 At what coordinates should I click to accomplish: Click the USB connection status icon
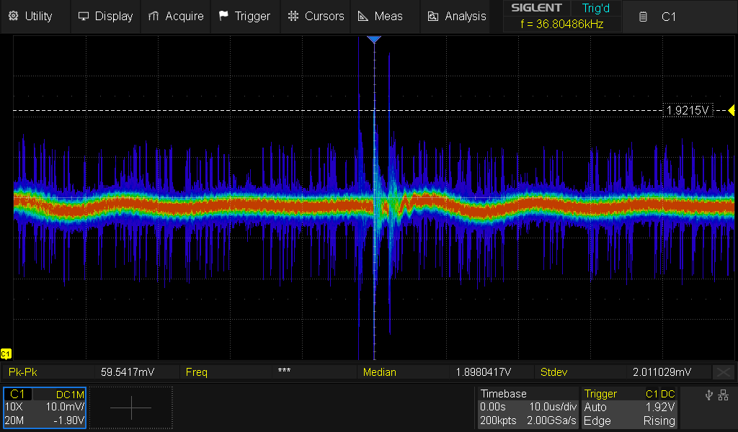709,395
